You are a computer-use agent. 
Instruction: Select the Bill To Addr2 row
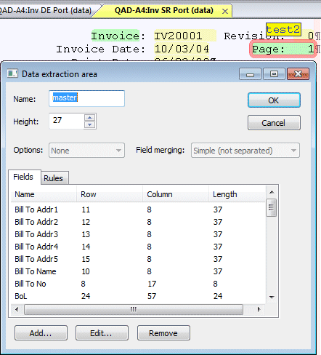click(138, 222)
